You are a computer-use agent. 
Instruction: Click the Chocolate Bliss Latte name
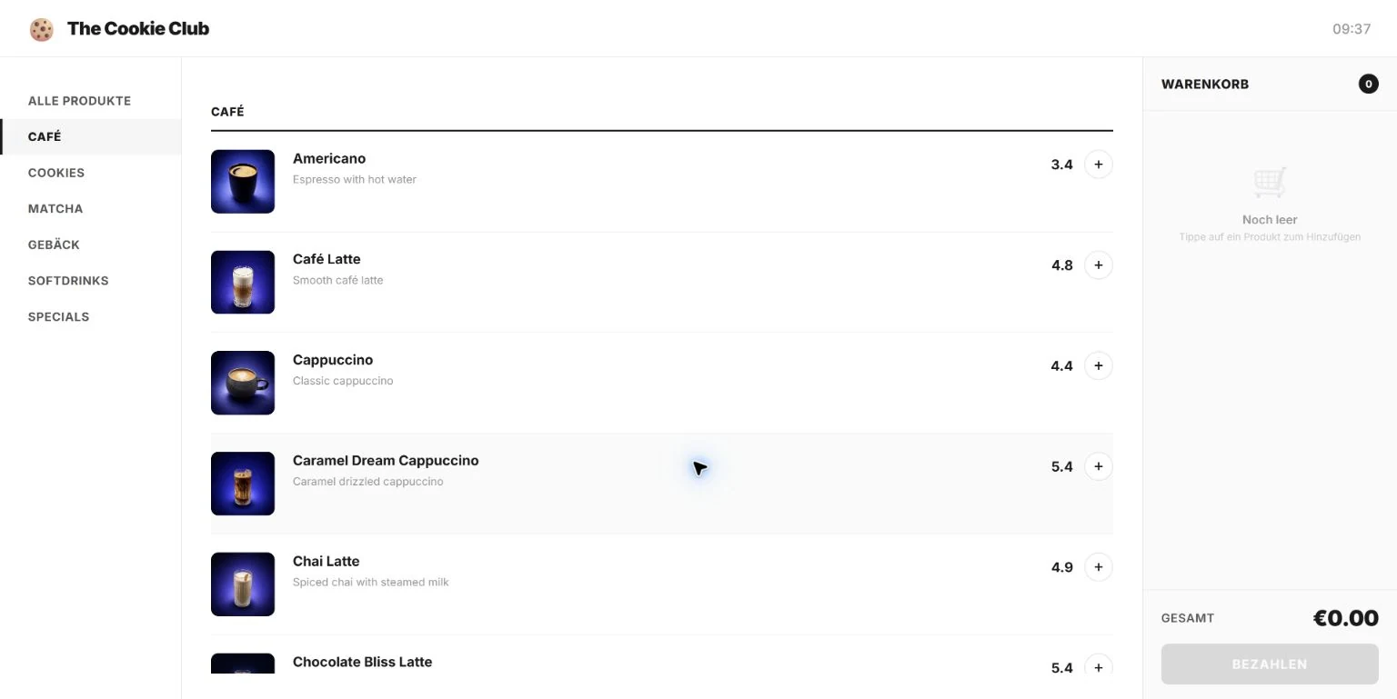363,662
